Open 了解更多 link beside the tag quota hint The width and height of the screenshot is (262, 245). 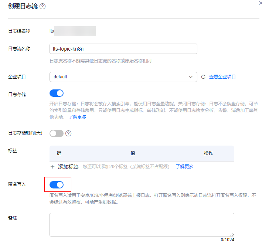(x=184, y=167)
